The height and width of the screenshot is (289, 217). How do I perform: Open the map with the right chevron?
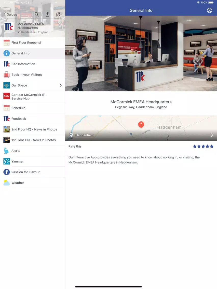[212, 135]
